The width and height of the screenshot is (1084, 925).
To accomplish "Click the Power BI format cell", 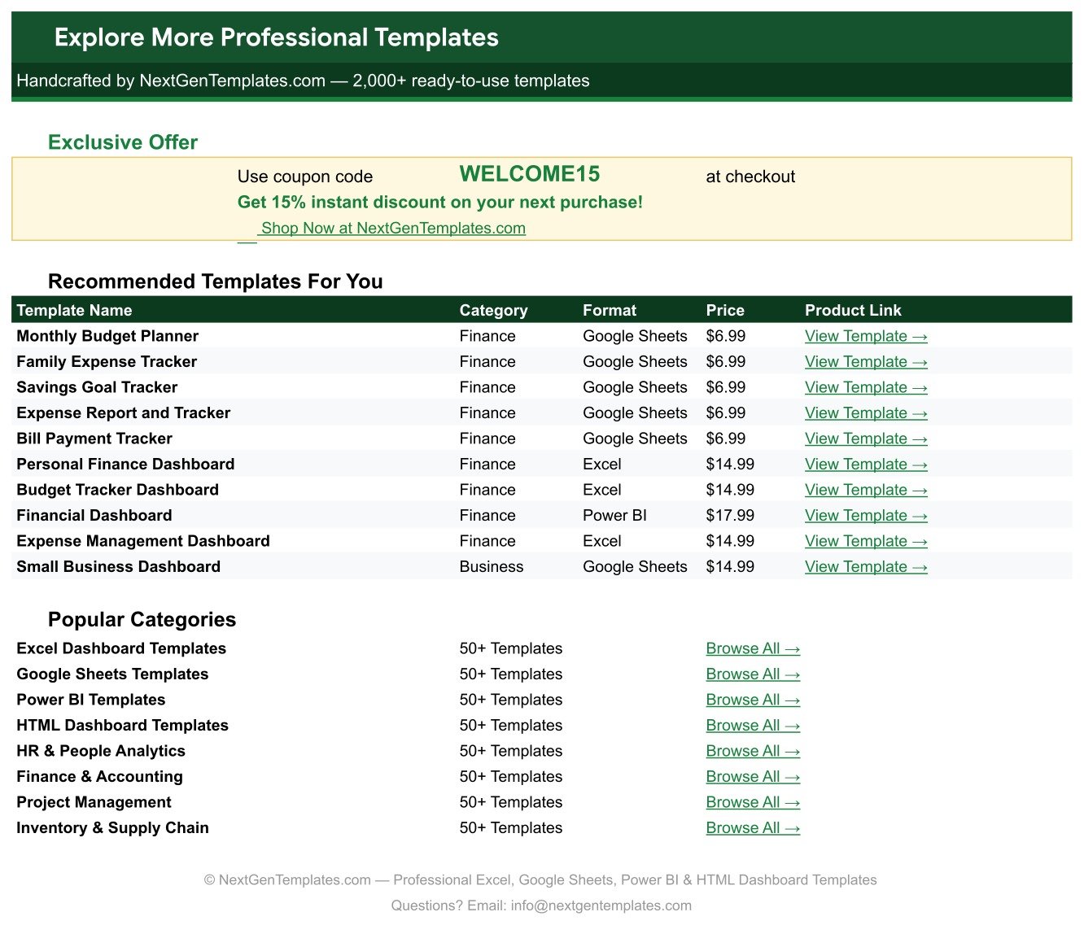I will [x=614, y=516].
